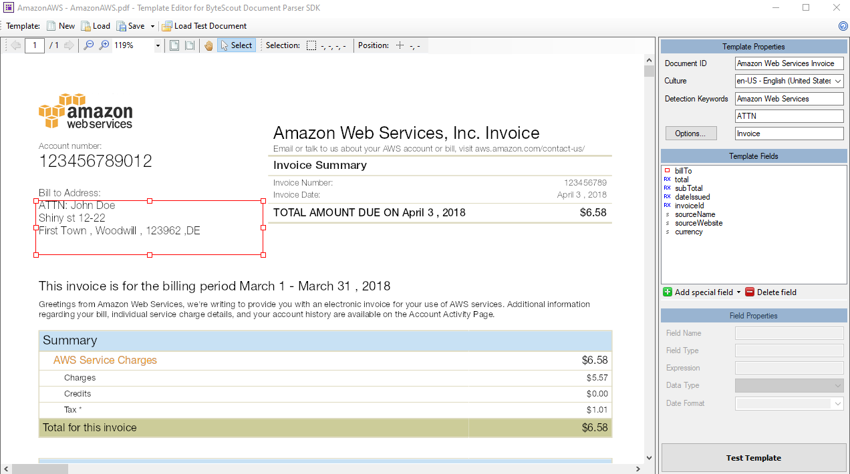The image size is (850, 474).
Task: Click the fit page width icon
Action: point(190,45)
